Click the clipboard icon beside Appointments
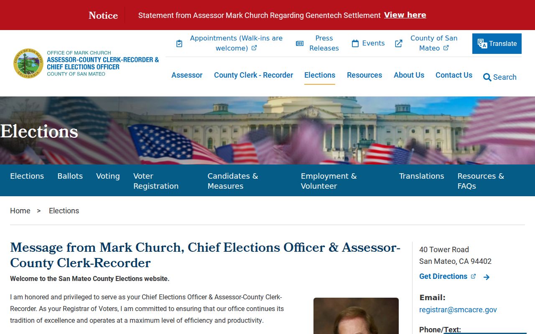 point(179,43)
